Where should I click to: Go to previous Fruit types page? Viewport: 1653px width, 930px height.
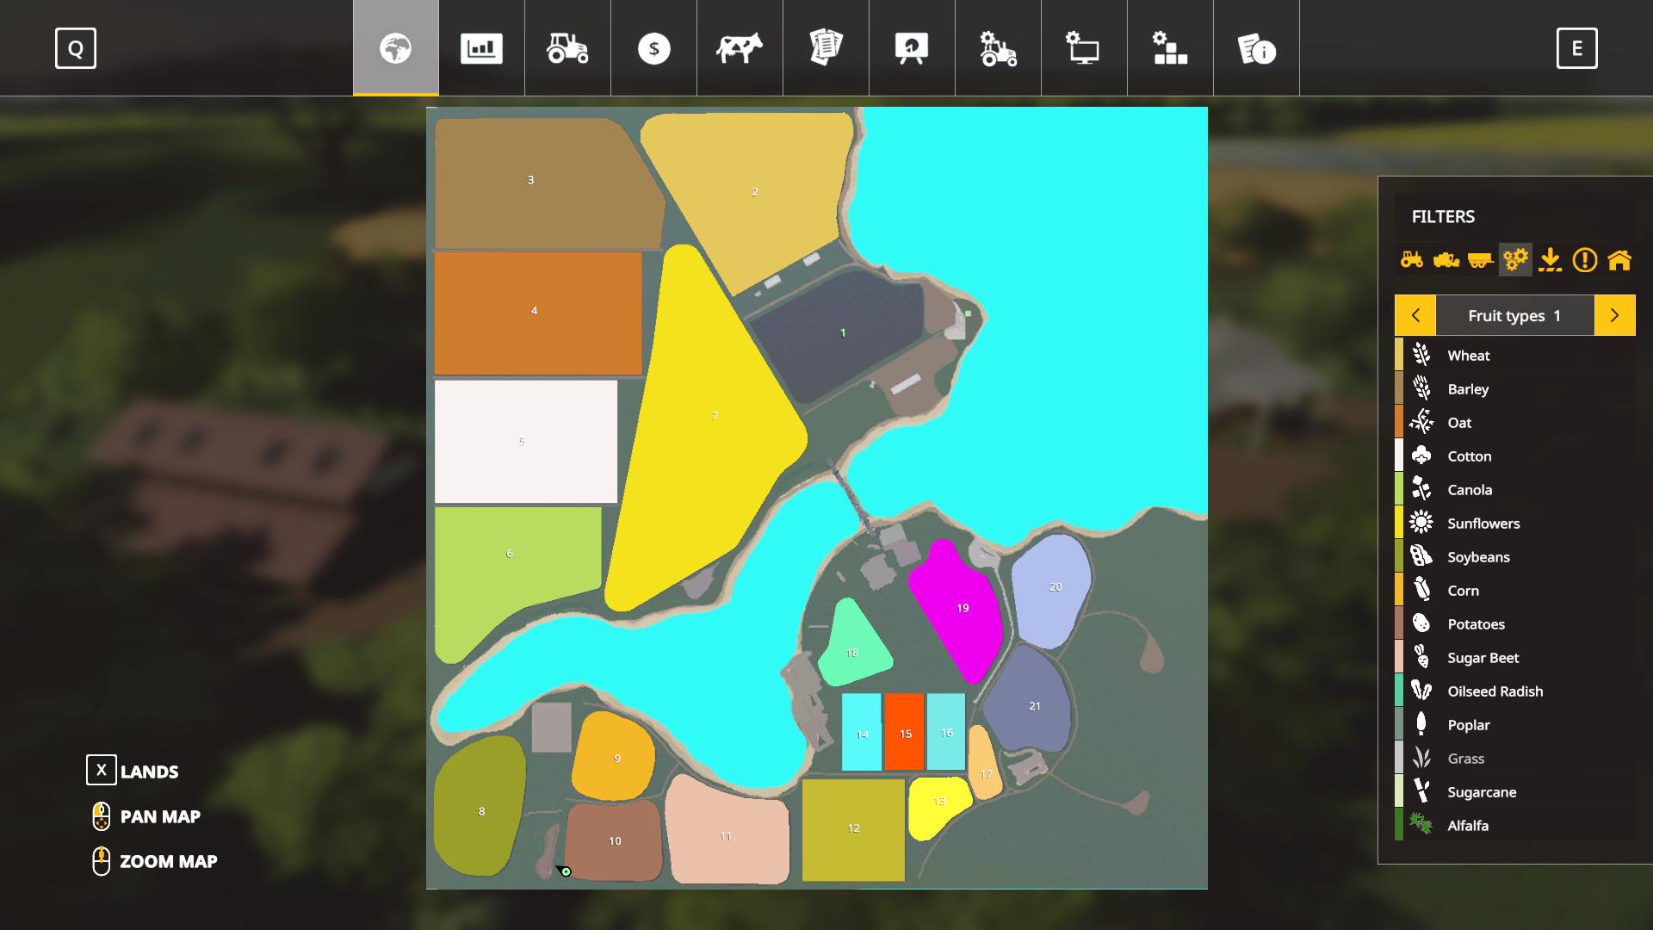1415,315
